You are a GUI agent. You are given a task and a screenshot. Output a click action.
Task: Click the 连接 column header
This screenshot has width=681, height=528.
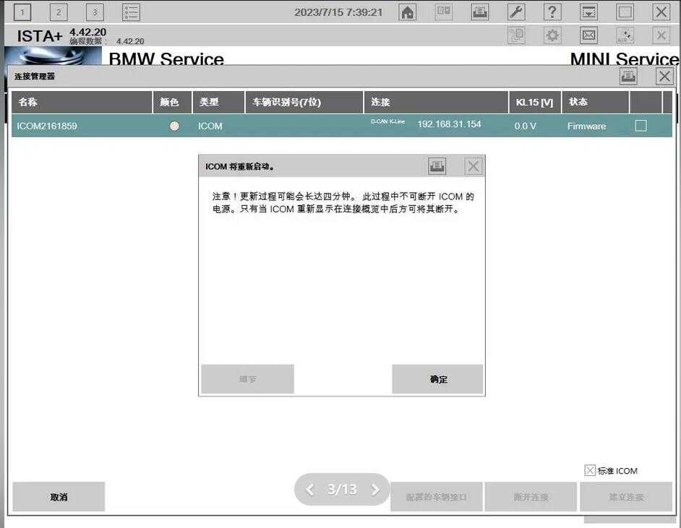click(436, 102)
